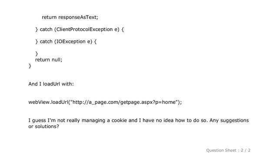This screenshot has width=278, height=156.
Task: Click the "or solutions?" text
Action: tap(43, 127)
